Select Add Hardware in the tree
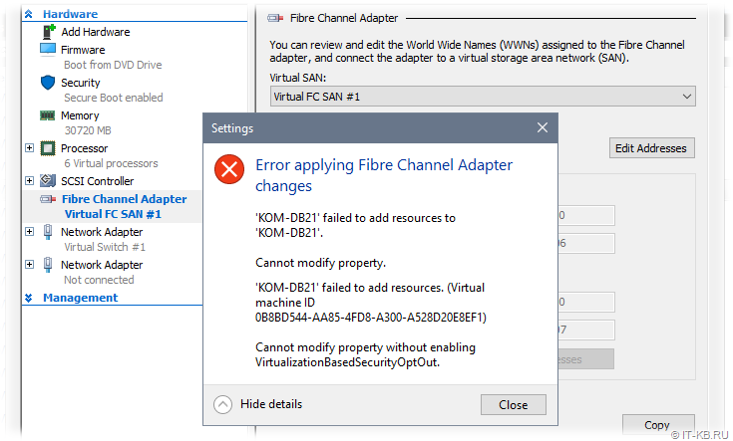 (x=96, y=32)
